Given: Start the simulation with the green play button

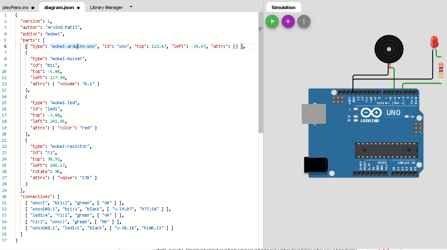Looking at the screenshot, I should click(x=272, y=21).
